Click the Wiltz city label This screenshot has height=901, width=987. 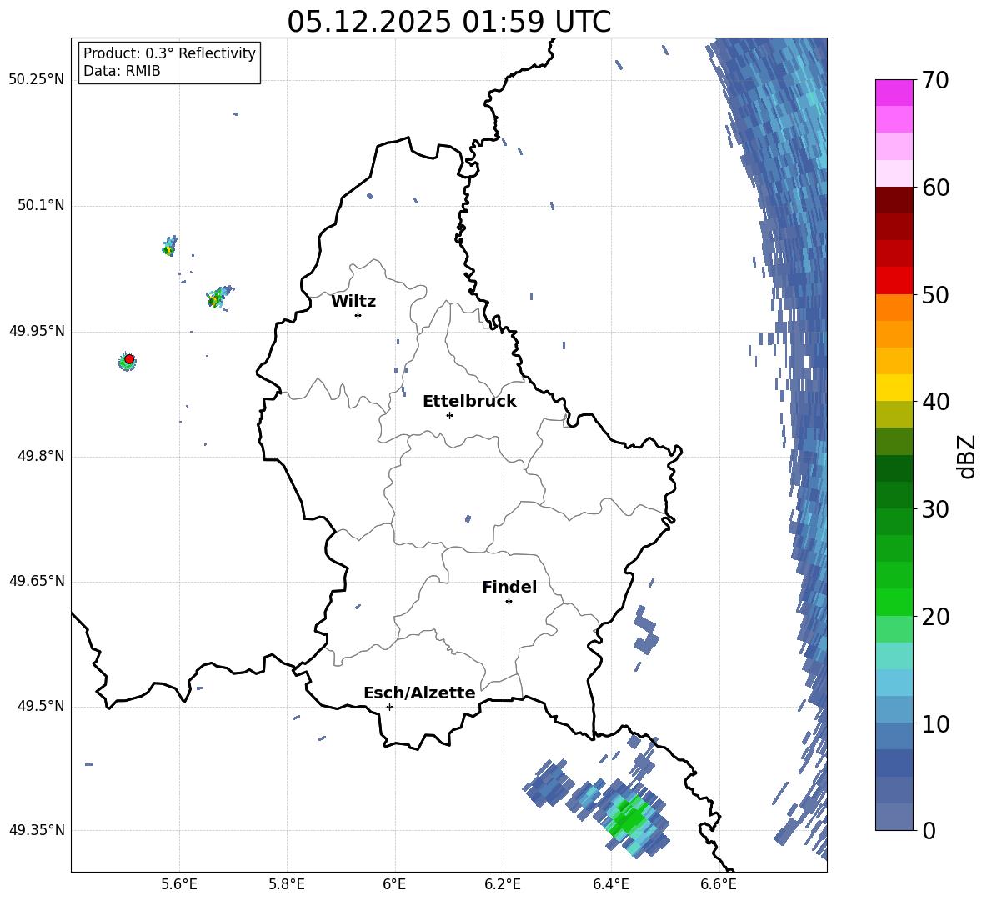(x=353, y=302)
